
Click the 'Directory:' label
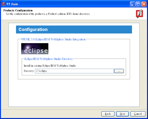[x=29, y=71]
